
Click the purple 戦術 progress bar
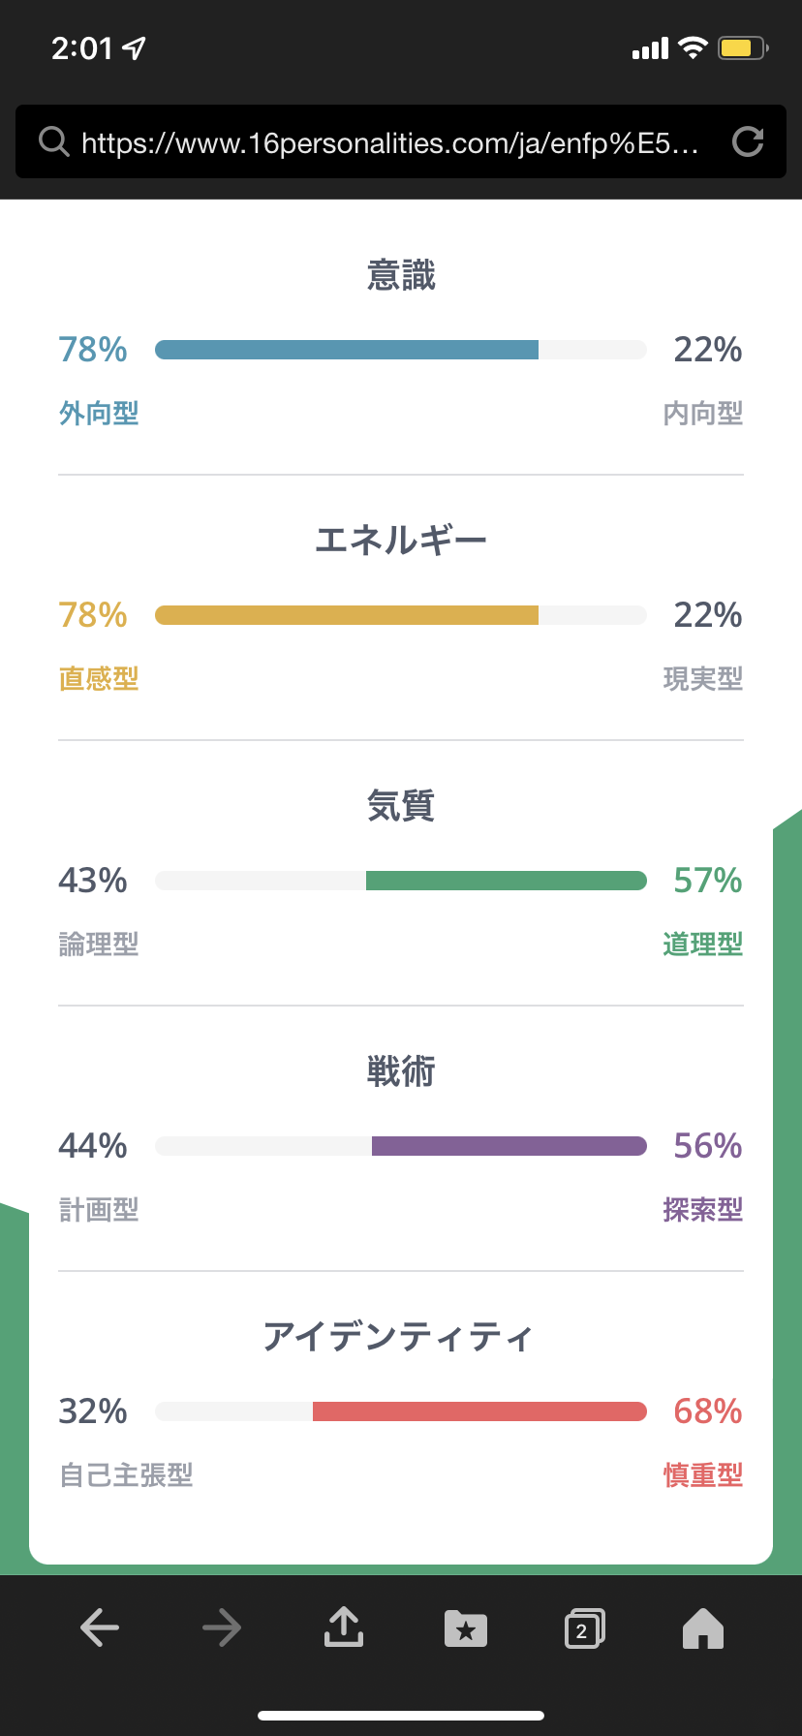point(509,1146)
